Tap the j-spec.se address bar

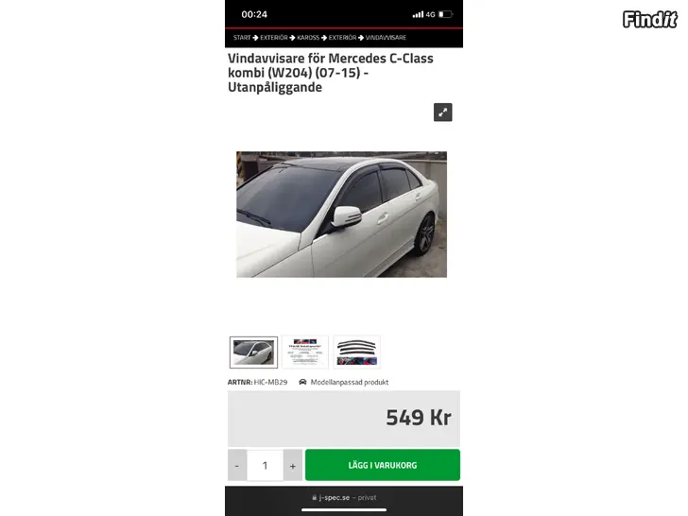(344, 497)
